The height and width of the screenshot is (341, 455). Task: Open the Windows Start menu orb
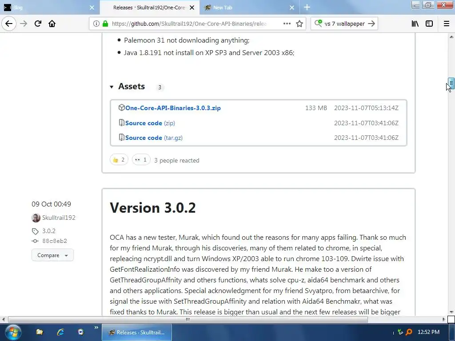pos(13,332)
